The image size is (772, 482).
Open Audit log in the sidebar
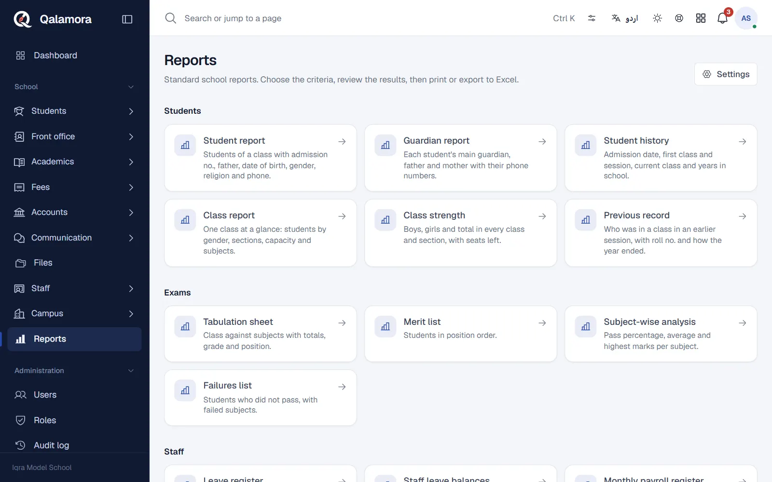(x=75, y=445)
